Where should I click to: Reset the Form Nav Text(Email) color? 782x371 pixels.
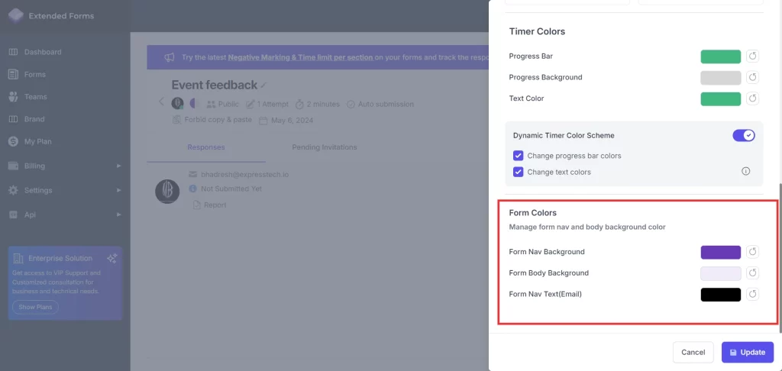[752, 294]
